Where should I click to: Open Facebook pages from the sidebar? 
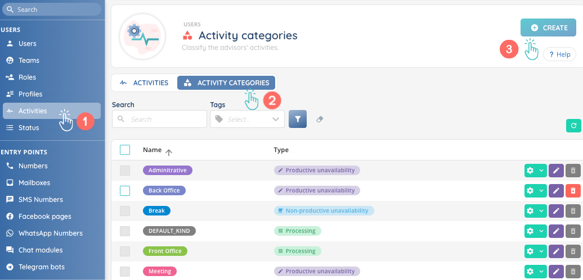click(45, 217)
